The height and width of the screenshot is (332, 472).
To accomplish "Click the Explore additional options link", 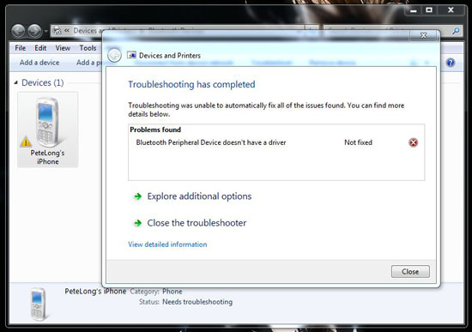I will pyautogui.click(x=199, y=196).
